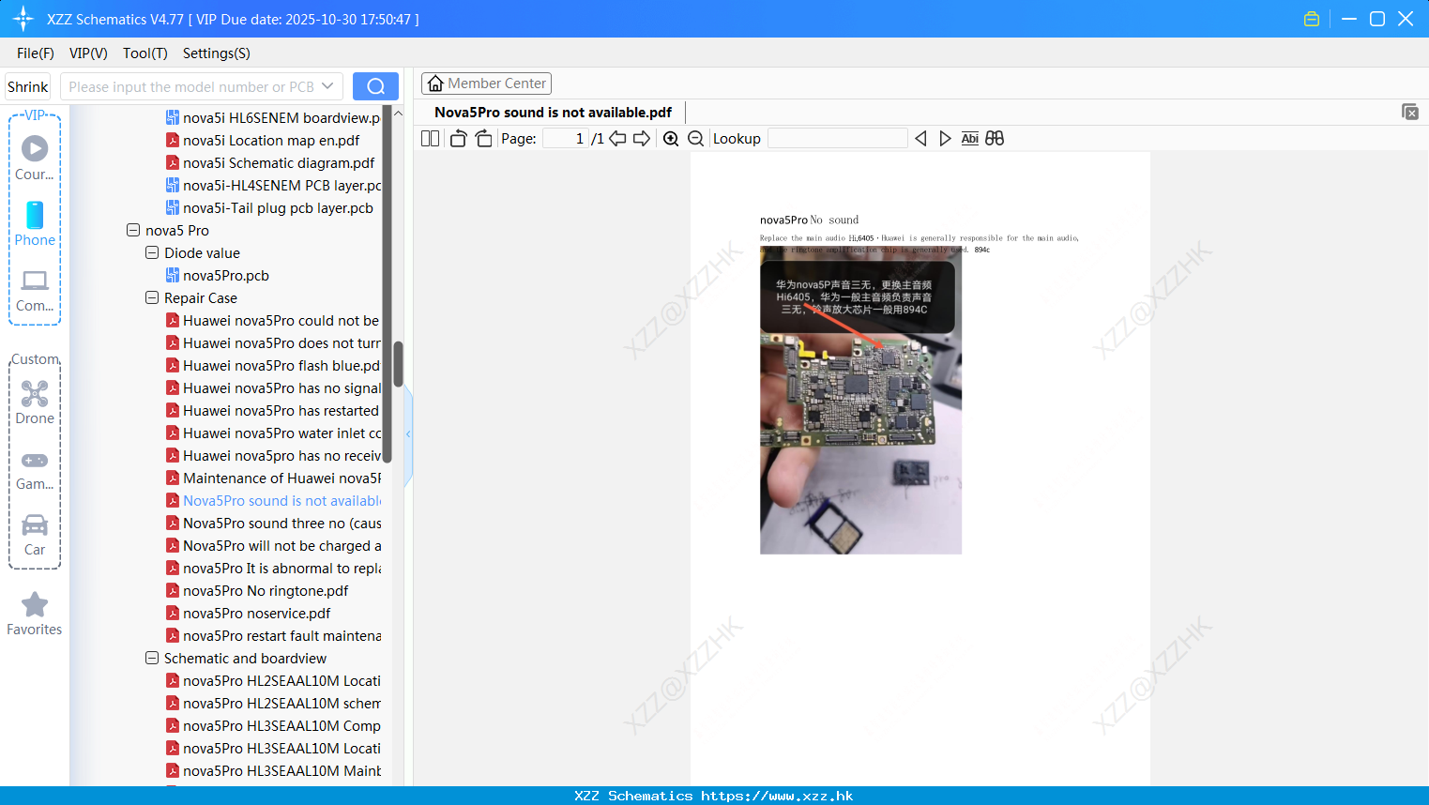Open the Game console category

point(35,469)
